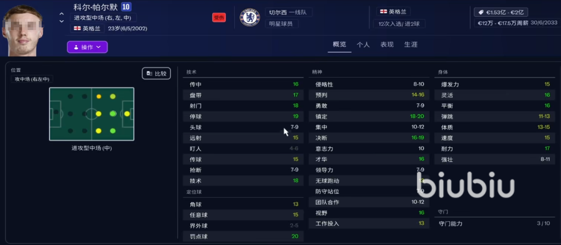Go to previous player with up chevron
This screenshot has width=561, height=245.
pos(62,14)
